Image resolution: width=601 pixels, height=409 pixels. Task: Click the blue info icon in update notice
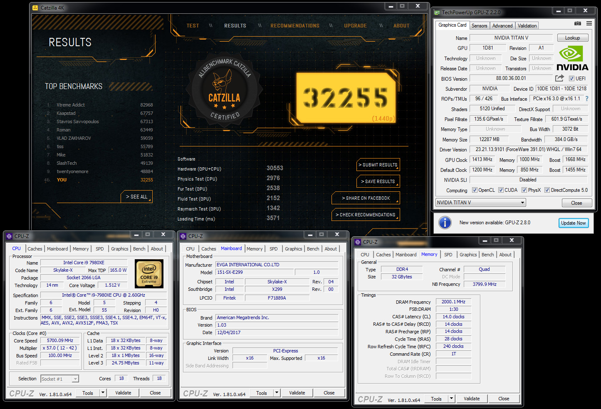(445, 223)
